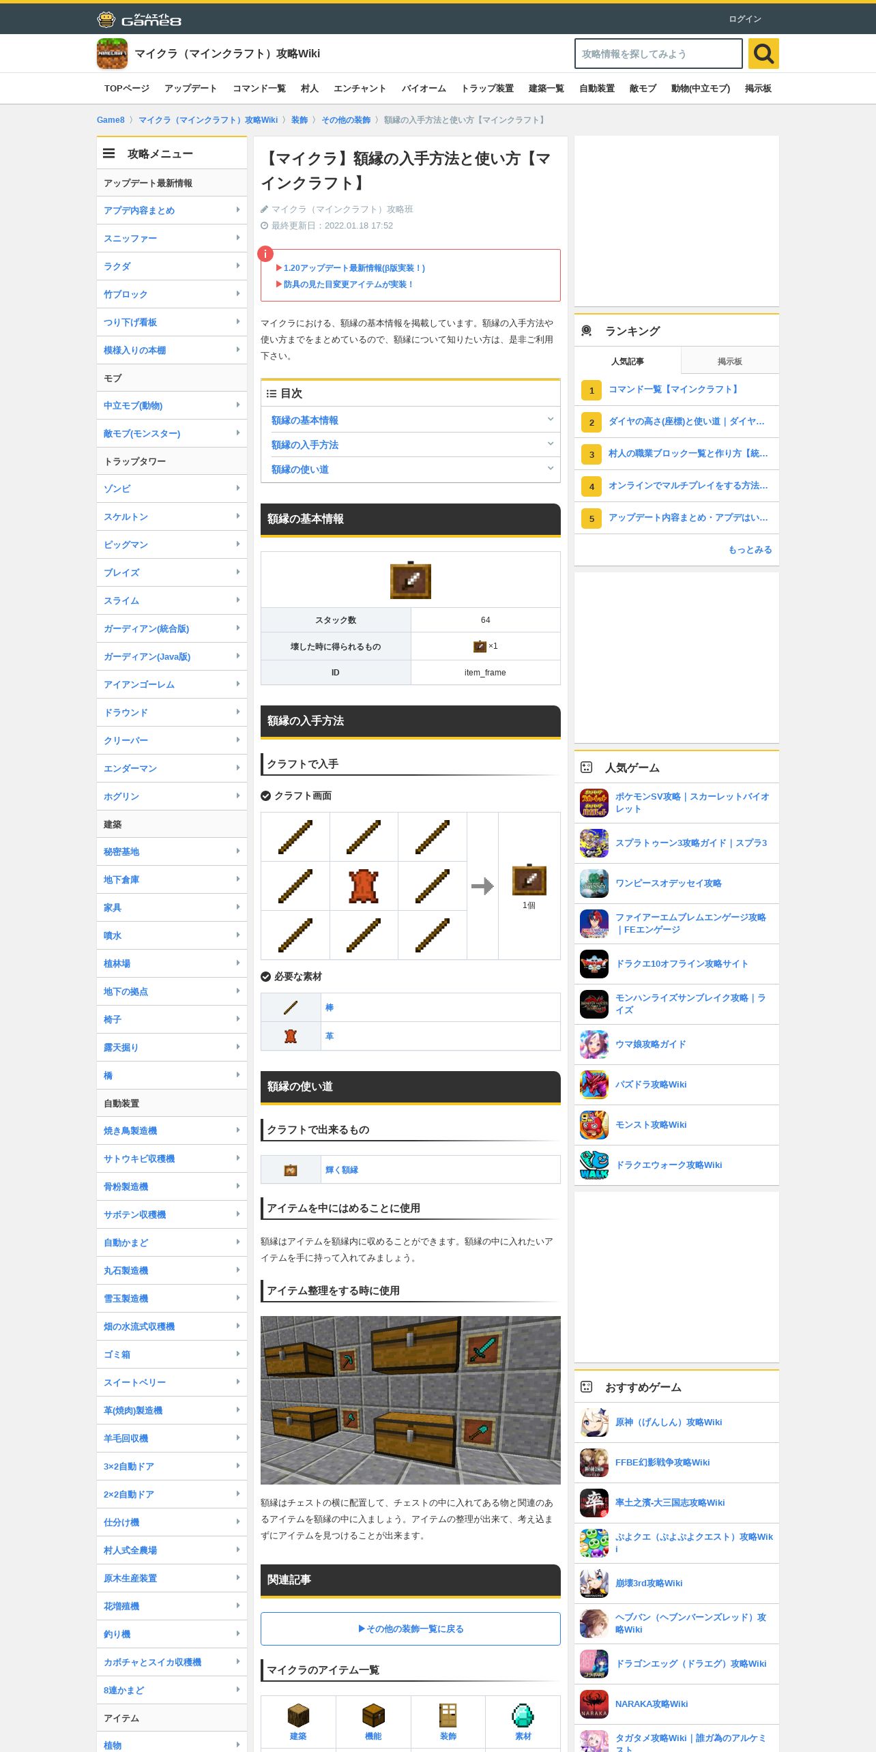876x1752 pixels.
Task: Click the その他の装飾 breadcrumb link
Action: pos(346,120)
